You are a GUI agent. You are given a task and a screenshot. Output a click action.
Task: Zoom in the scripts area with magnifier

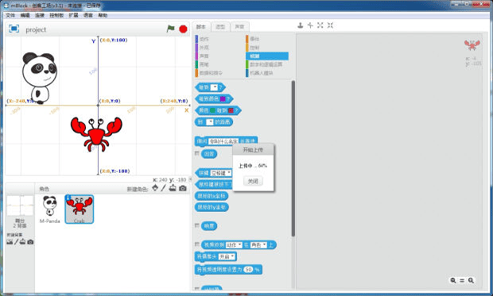[471, 280]
